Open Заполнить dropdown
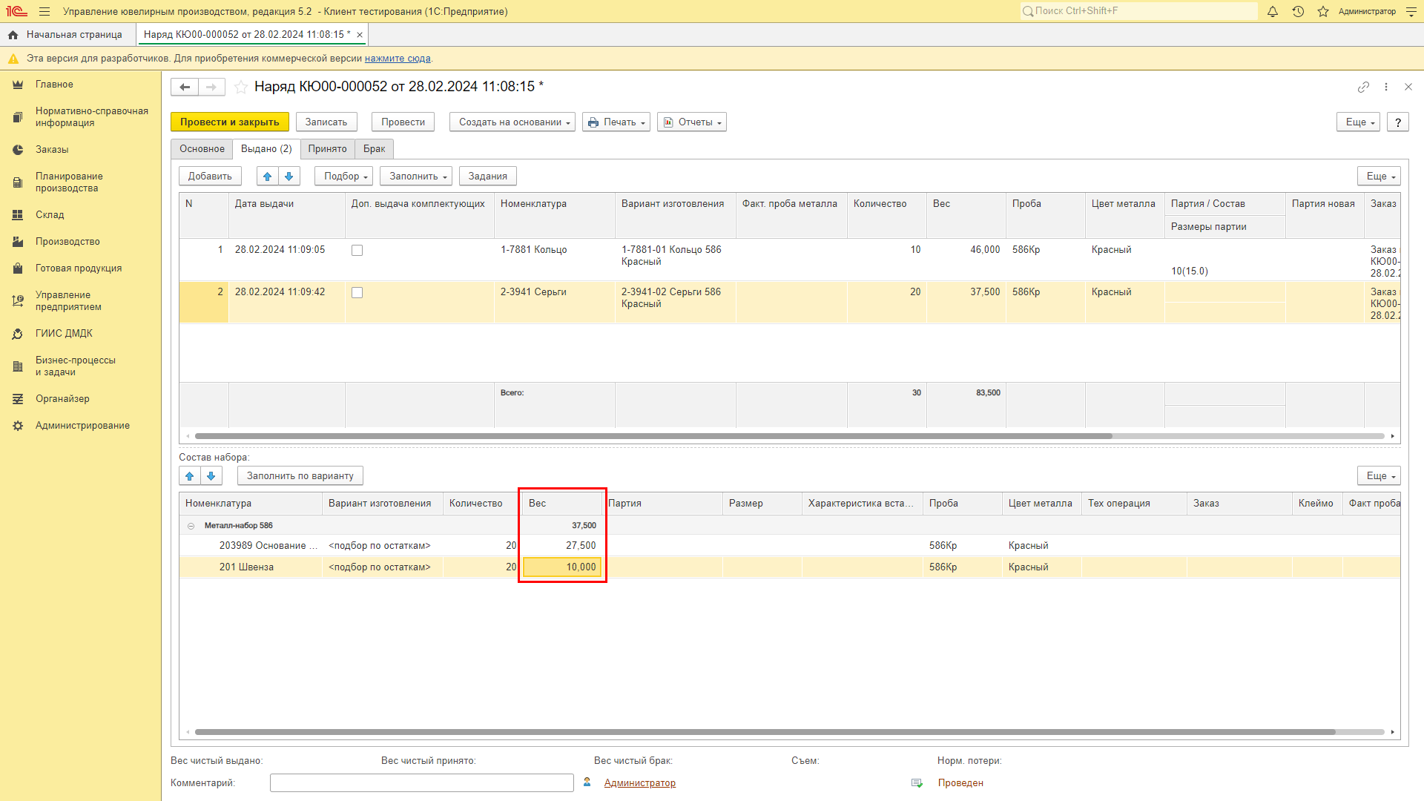The height and width of the screenshot is (801, 1424). tap(416, 176)
